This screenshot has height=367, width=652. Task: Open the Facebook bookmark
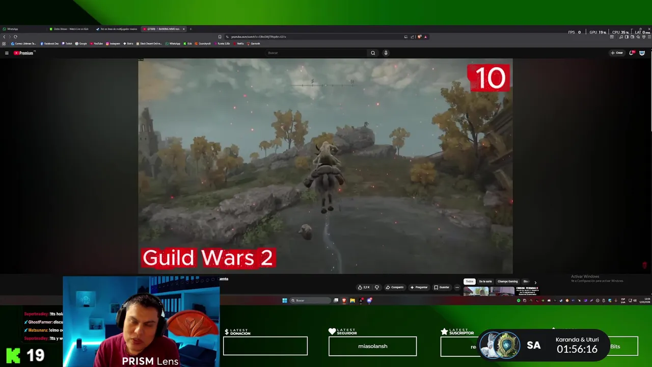pos(50,43)
